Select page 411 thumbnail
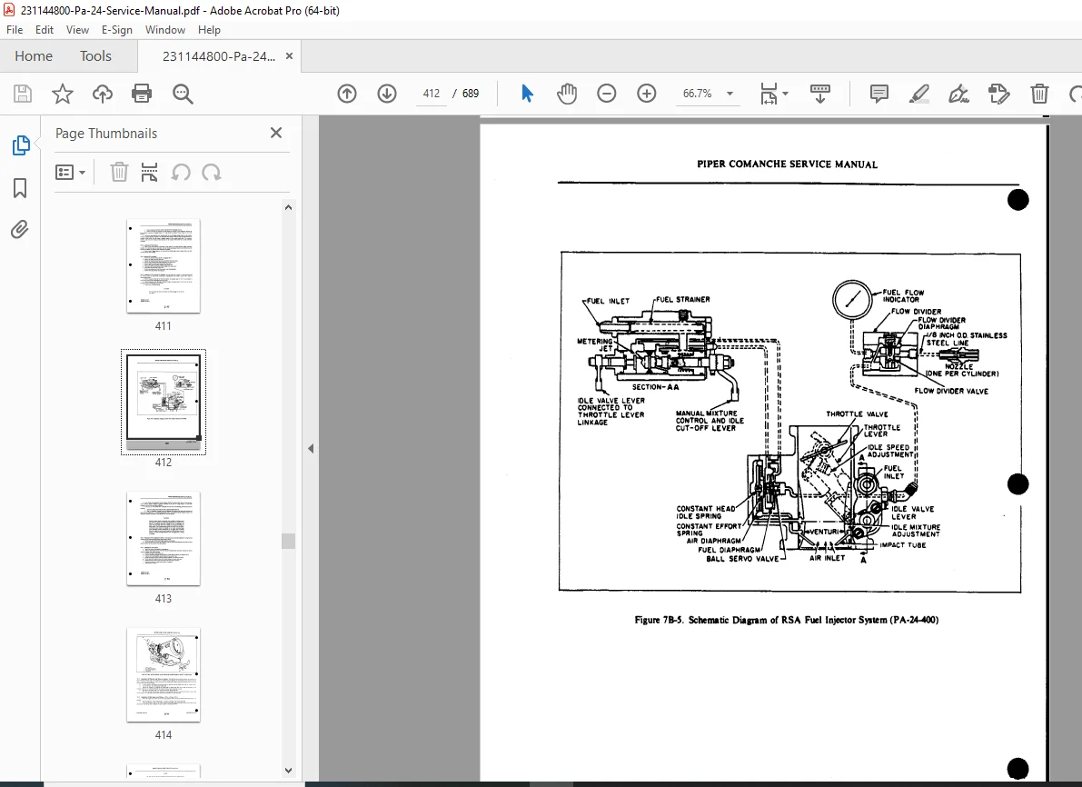This screenshot has width=1082, height=787. point(164,266)
